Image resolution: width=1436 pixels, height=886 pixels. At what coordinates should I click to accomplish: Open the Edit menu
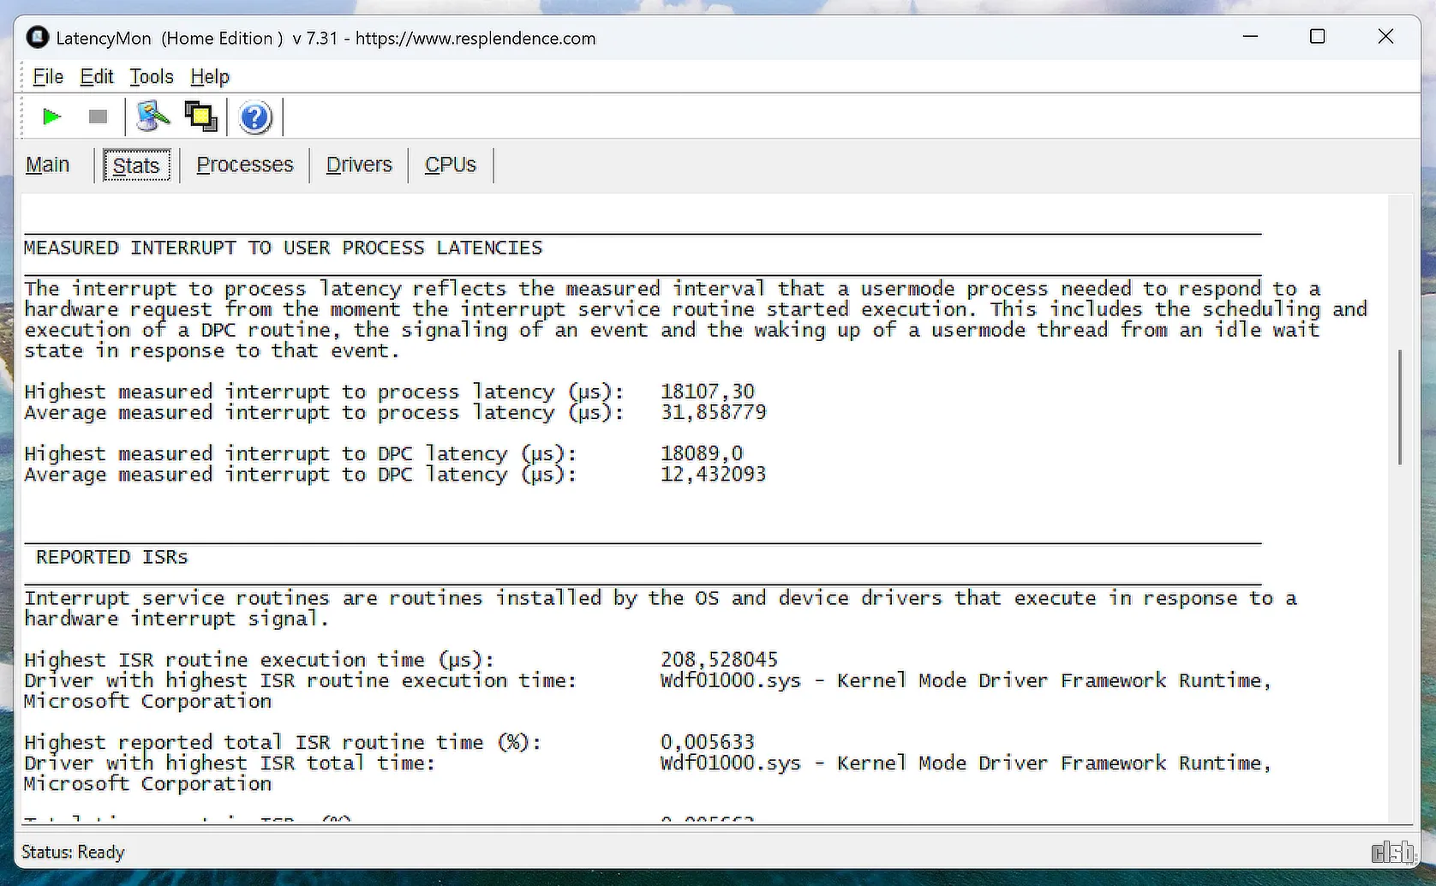[97, 77]
